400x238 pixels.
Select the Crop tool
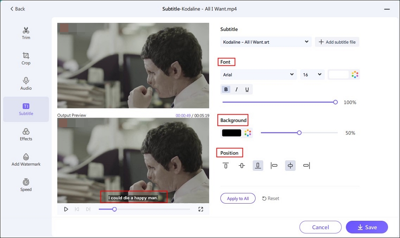(26, 58)
